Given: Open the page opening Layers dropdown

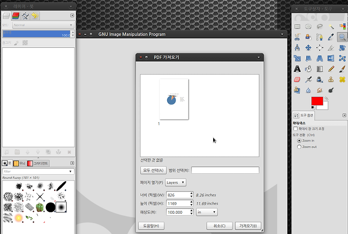Looking at the screenshot, I should tap(175, 182).
